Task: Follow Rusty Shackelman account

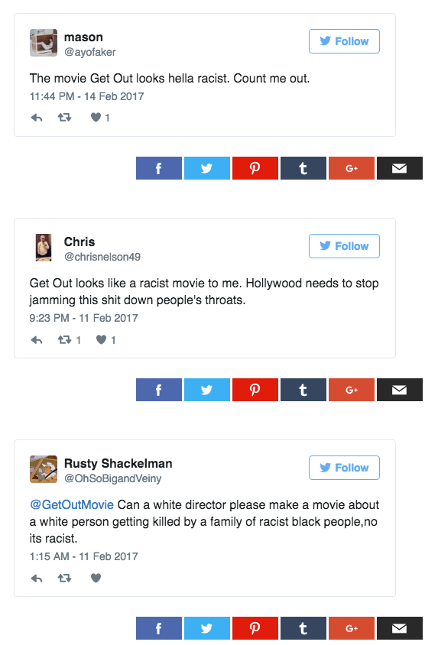Action: pyautogui.click(x=344, y=468)
